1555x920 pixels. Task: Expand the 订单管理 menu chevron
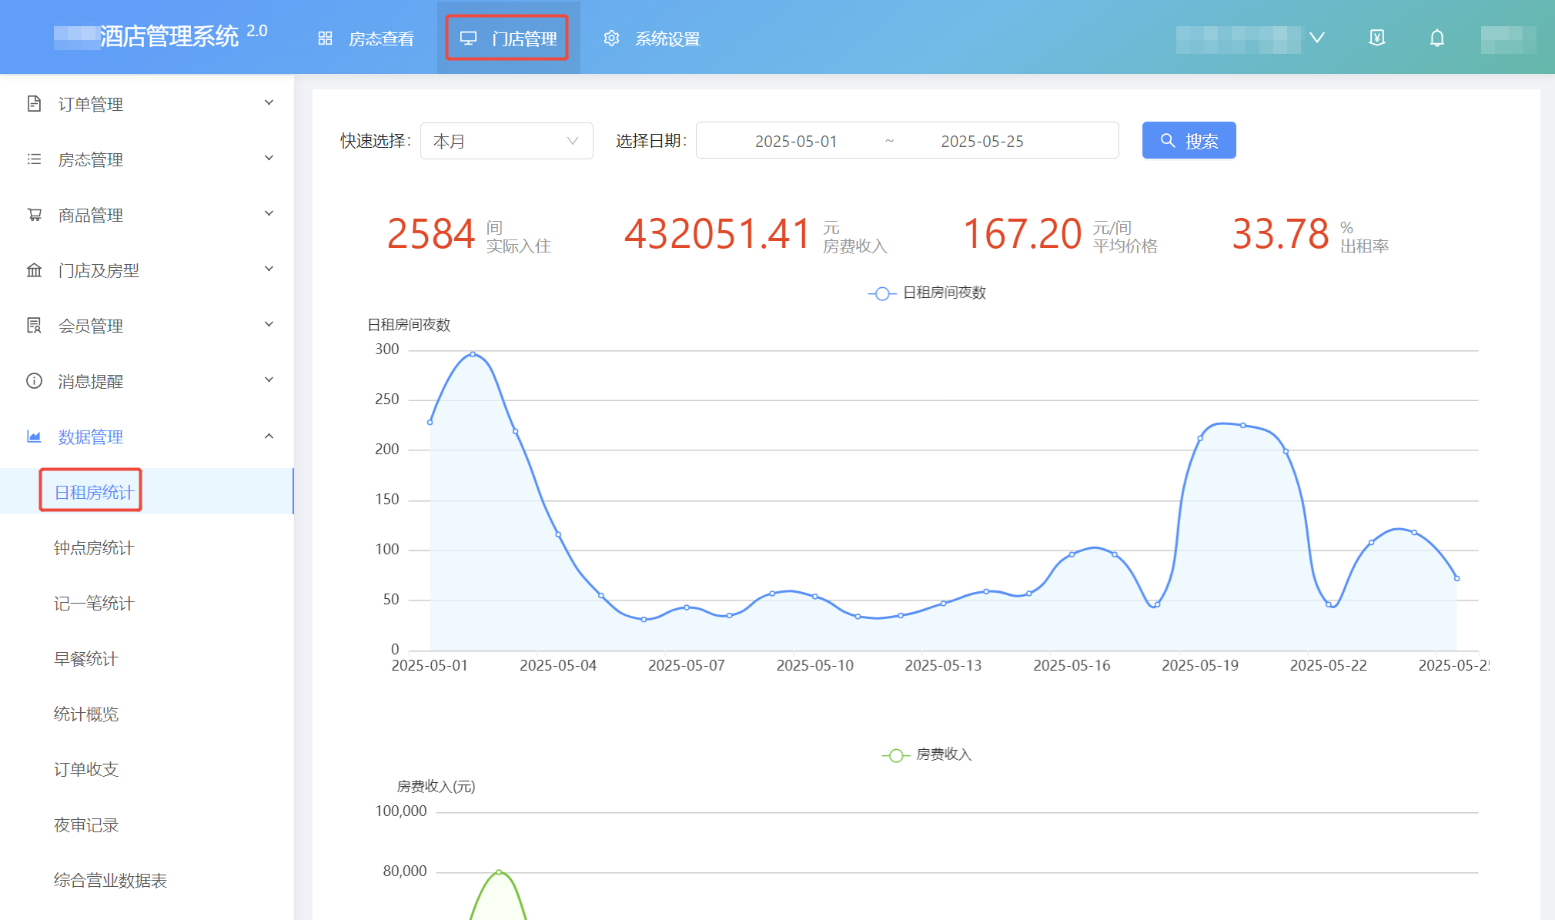pos(269,103)
